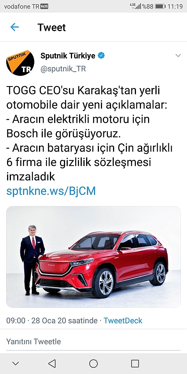This screenshot has height=374, width=187.
Task: Tap the signal strength indicator
Action: pos(138,7)
